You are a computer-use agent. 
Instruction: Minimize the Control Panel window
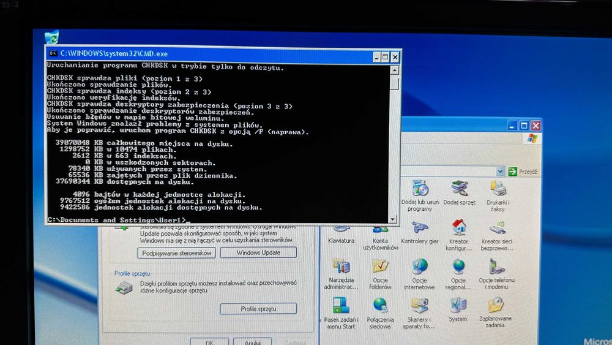512,126
